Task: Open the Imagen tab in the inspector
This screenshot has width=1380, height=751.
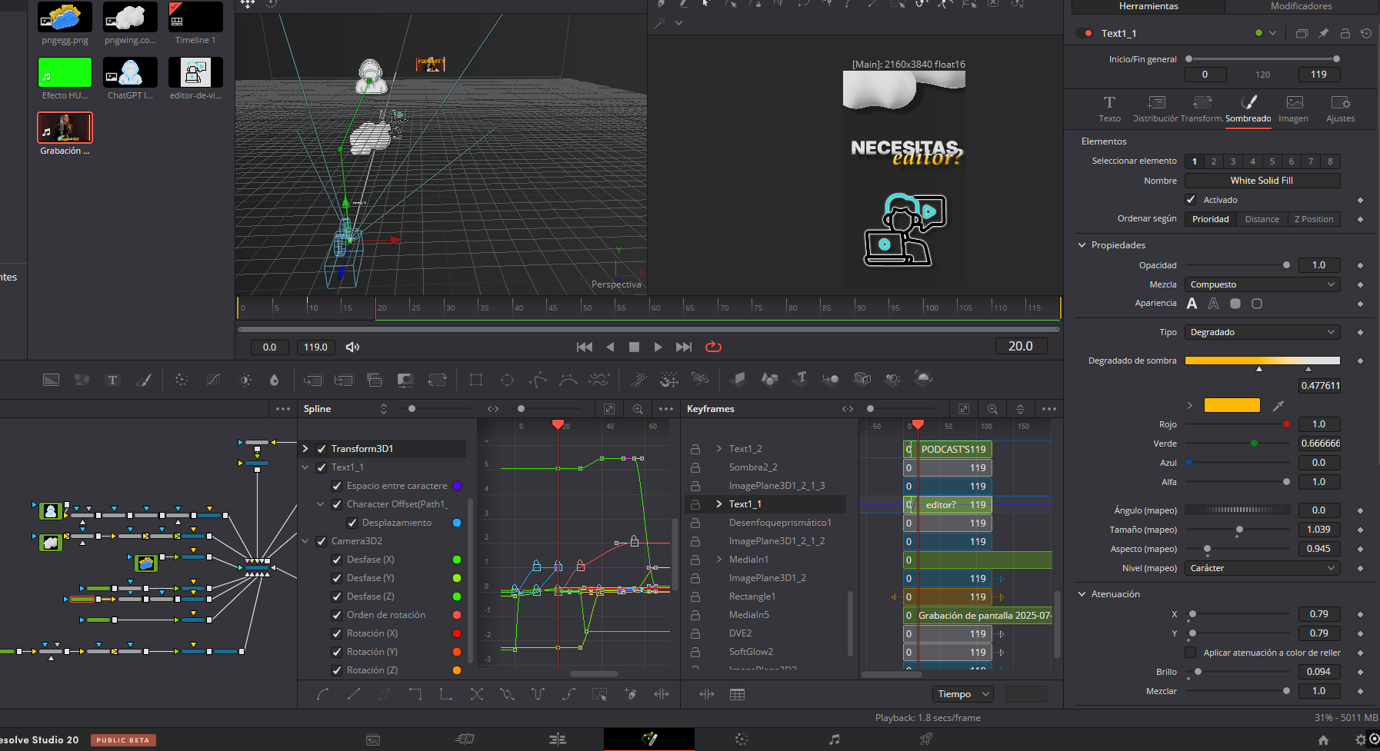Action: click(1294, 108)
